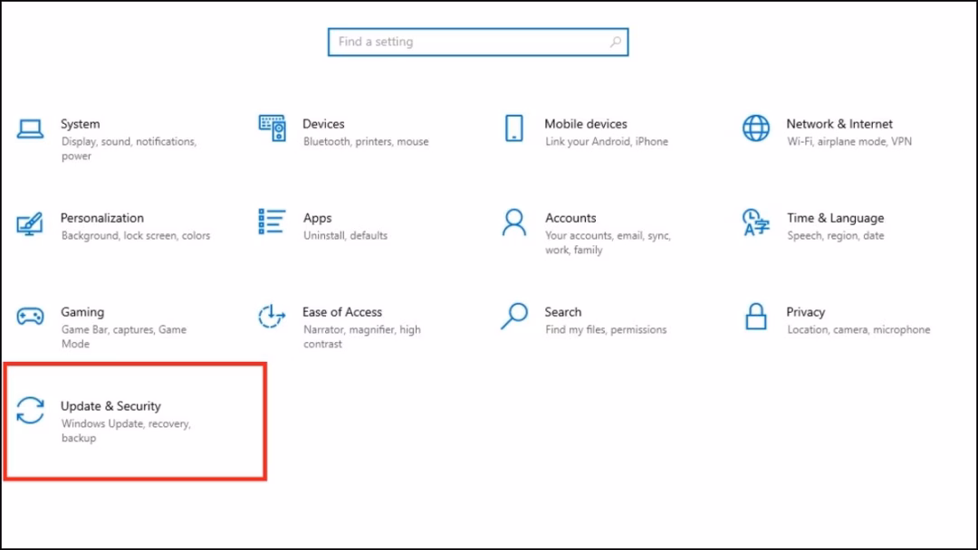Click the Update & Security refresh arrows icon

30,411
